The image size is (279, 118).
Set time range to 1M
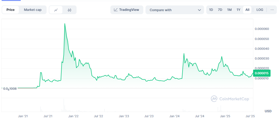pyautogui.click(x=229, y=10)
